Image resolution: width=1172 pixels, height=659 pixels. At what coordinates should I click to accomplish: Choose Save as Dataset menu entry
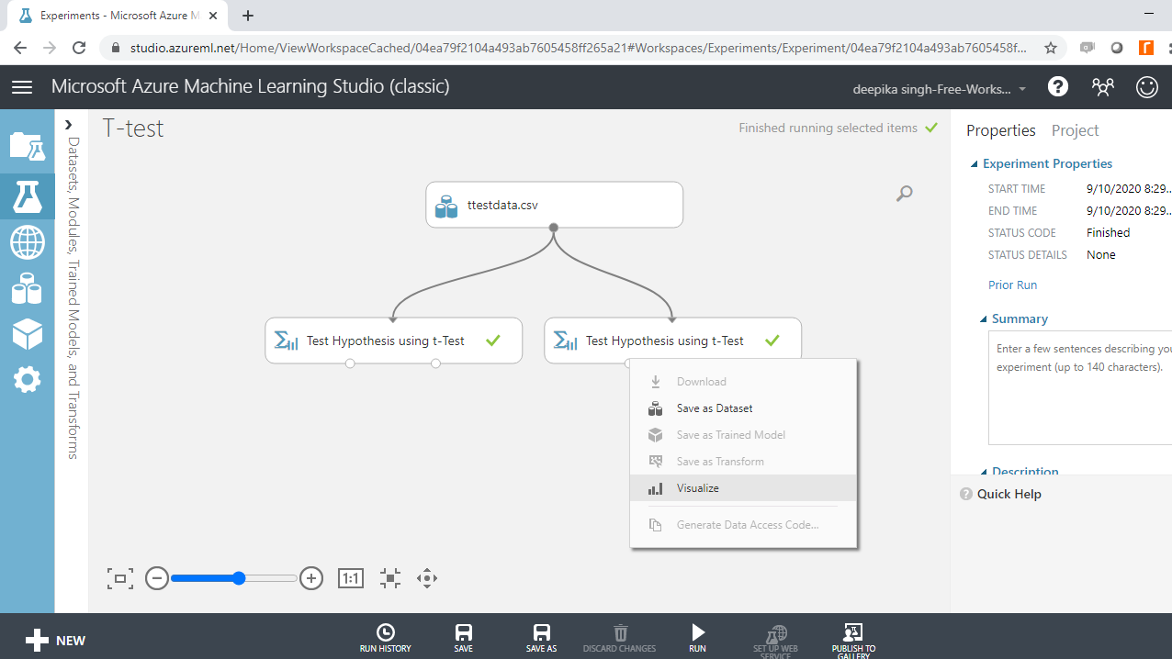(743, 408)
